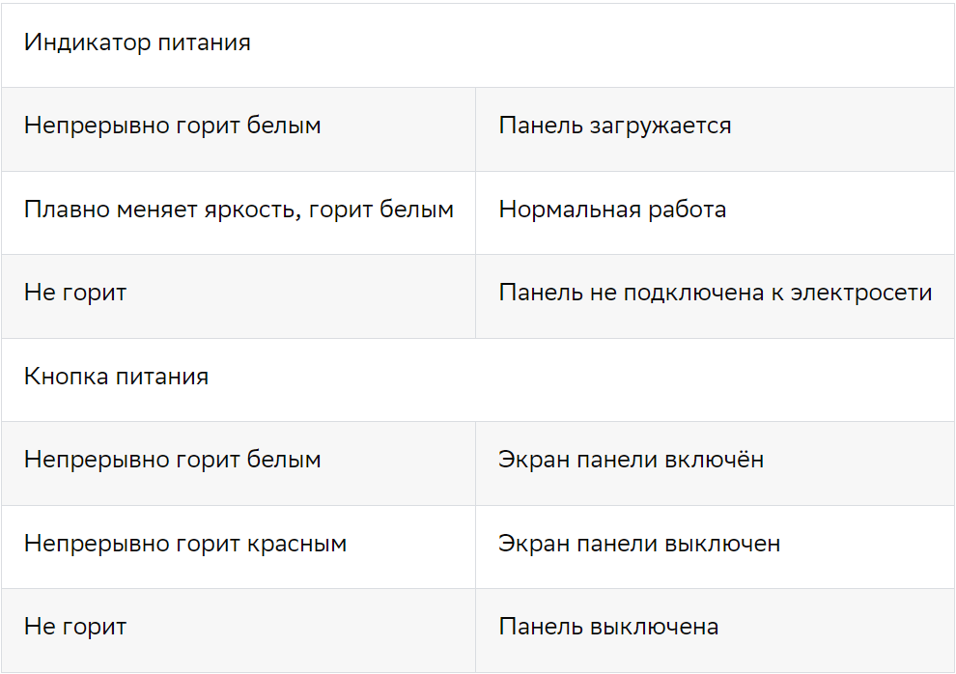This screenshot has width=956, height=674.
Task: Click the "Панель загружается" cell
Action: click(x=614, y=126)
